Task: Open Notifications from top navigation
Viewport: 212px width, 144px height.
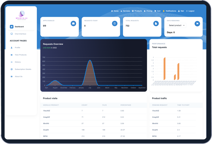Action: (169, 11)
